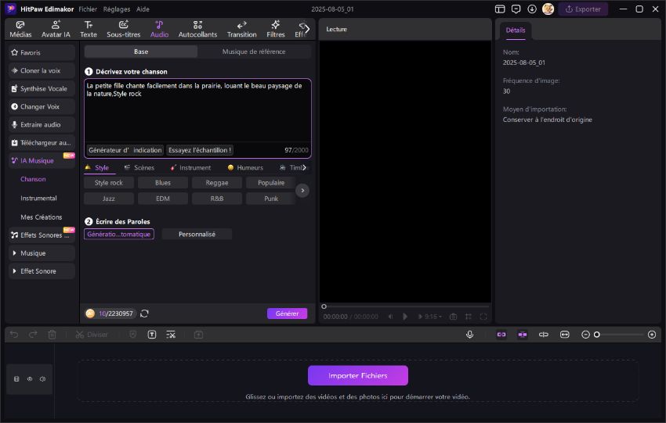The width and height of the screenshot is (666, 423).
Task: Start voice recording with microphone icon
Action: click(x=470, y=335)
